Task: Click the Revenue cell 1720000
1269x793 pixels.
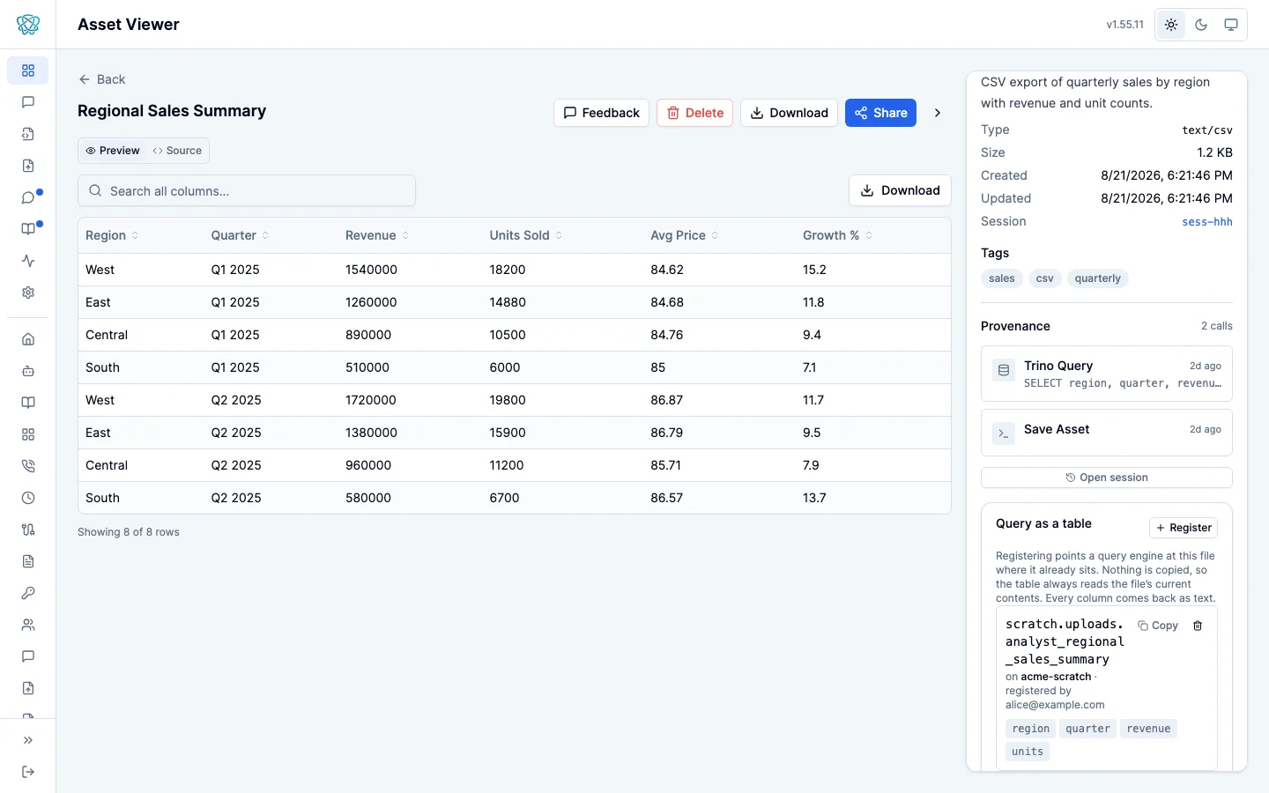Action: (371, 400)
